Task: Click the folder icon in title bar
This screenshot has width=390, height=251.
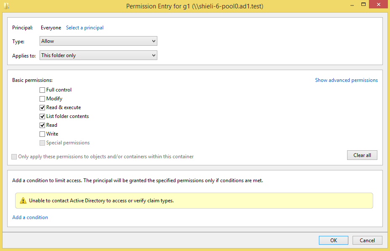Action: (6, 6)
